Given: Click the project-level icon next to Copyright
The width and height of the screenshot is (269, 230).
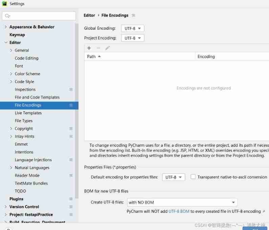Looking at the screenshot, I should point(71,128).
